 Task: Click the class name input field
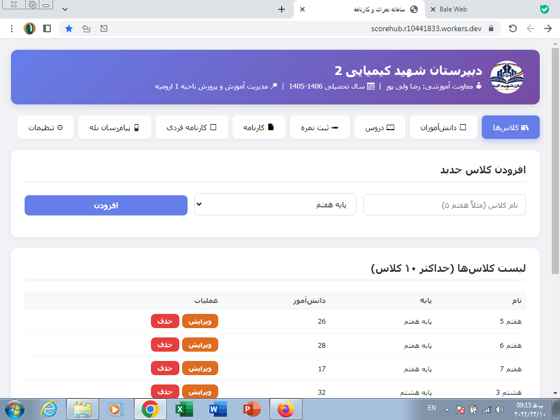(x=444, y=205)
